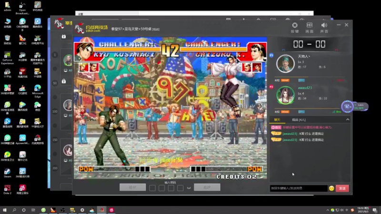The image size is (381, 214).
Task: Click P2 player avatar awasd23
Action: [285, 95]
